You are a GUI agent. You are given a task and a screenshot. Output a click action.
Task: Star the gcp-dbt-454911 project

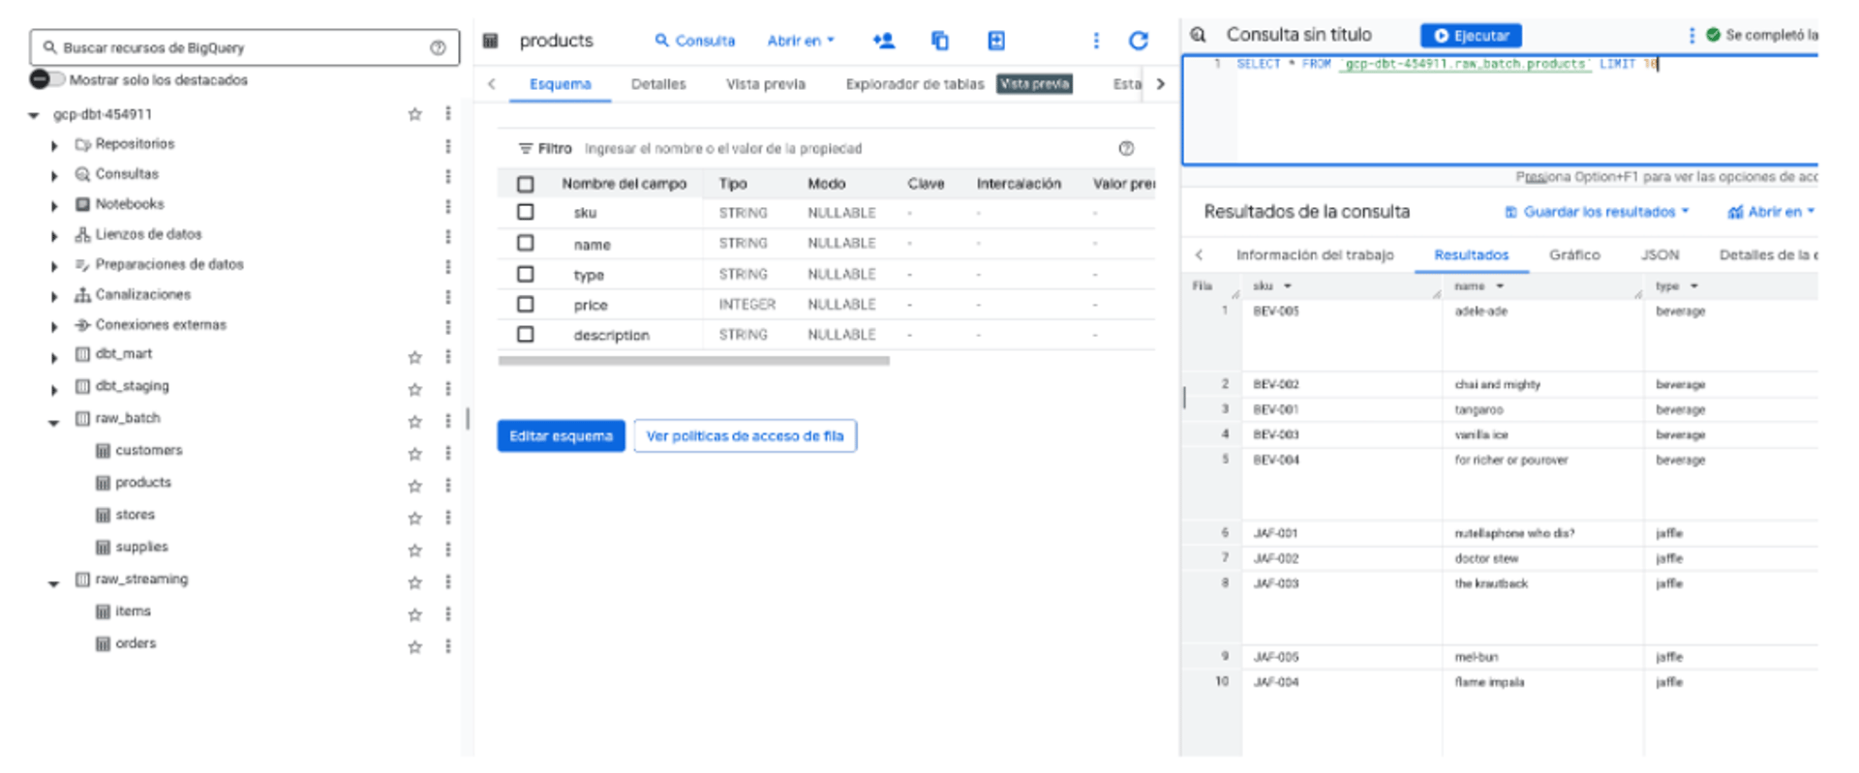(415, 114)
